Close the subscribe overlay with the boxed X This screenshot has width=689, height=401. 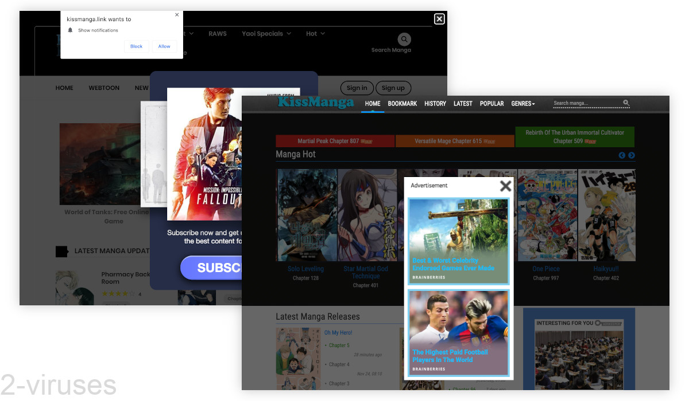coord(439,19)
